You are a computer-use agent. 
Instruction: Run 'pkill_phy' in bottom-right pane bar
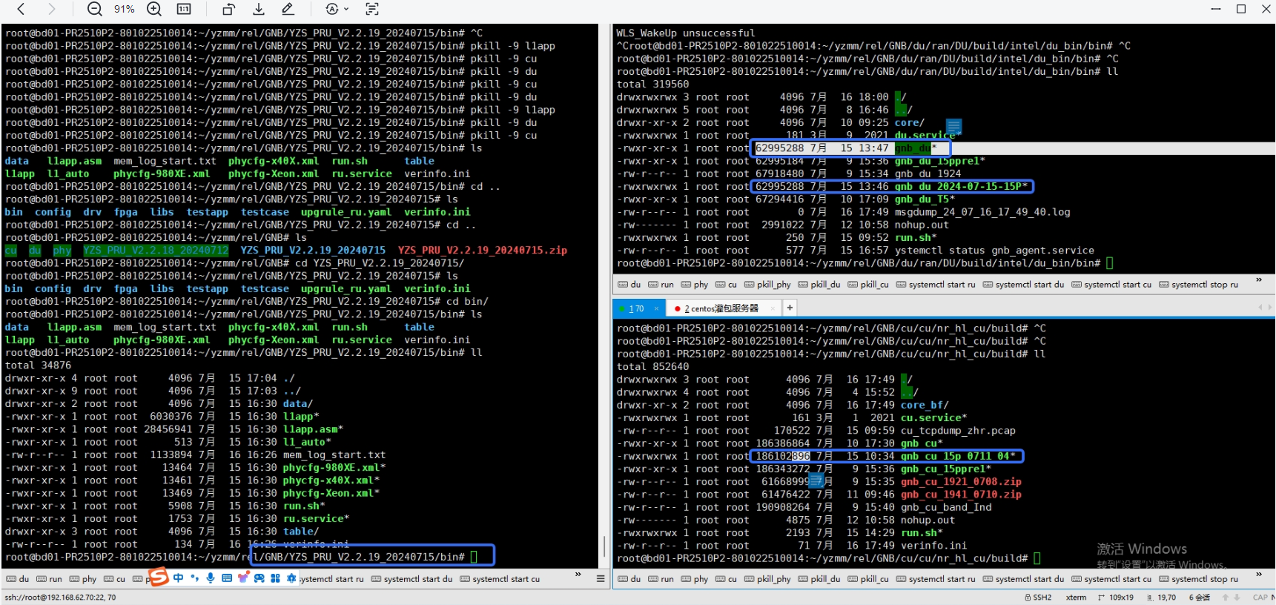[768, 579]
